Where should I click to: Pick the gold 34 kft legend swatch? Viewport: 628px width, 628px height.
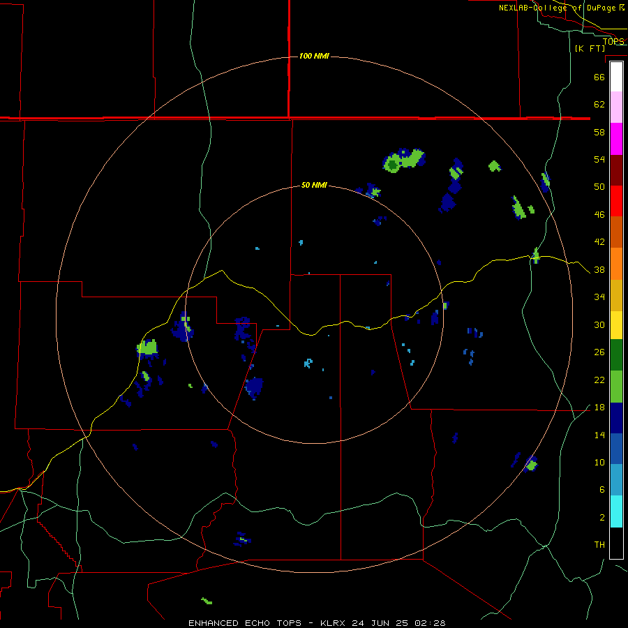pos(616,295)
